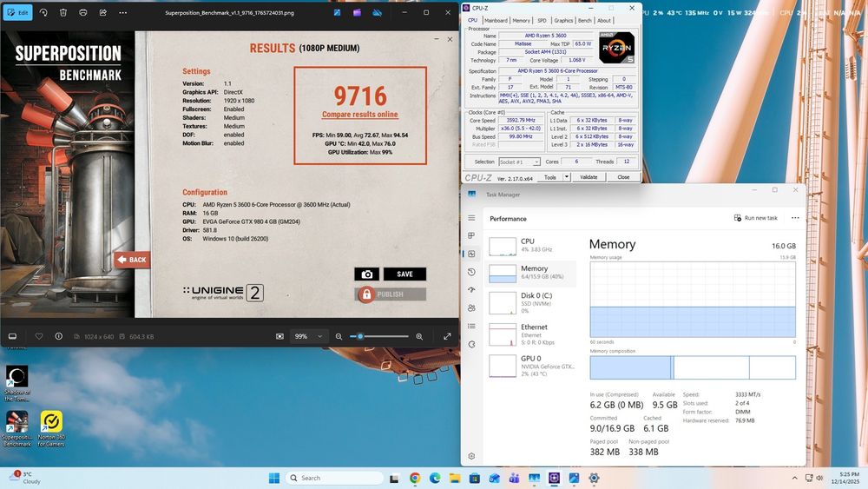Open Shadow of the Tomb Raider shortcut
Screen dimensions: 868x489
pos(16,383)
